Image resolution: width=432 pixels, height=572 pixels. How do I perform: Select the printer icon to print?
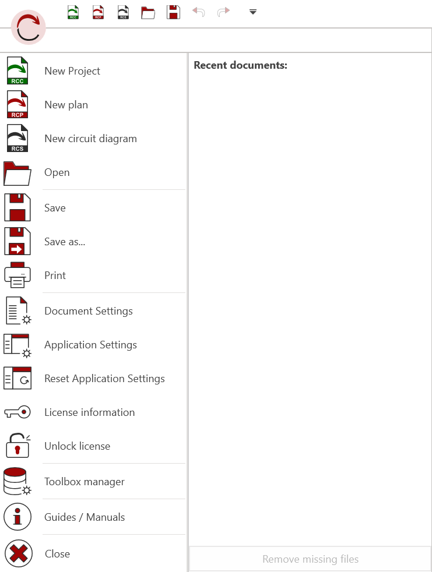tap(17, 275)
